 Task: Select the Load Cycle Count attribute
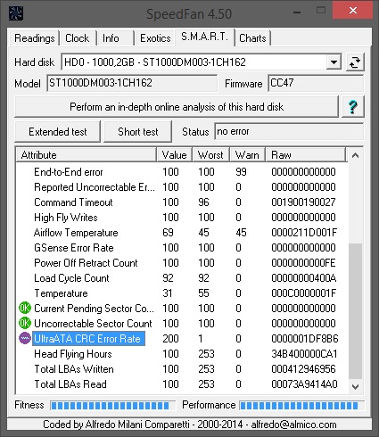click(71, 278)
